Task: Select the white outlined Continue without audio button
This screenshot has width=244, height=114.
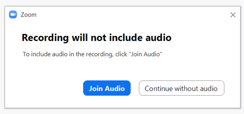Action: 181,88
